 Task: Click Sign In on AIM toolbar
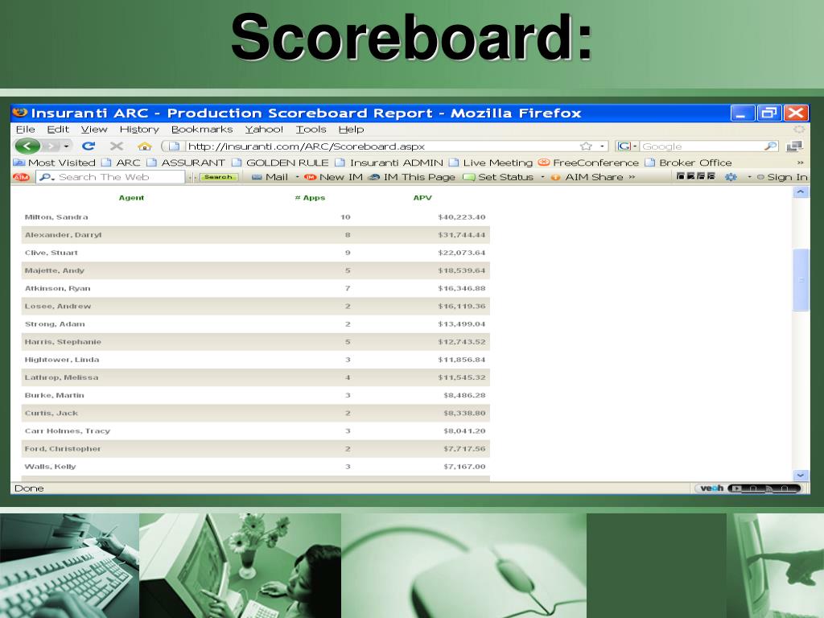pyautogui.click(x=782, y=177)
